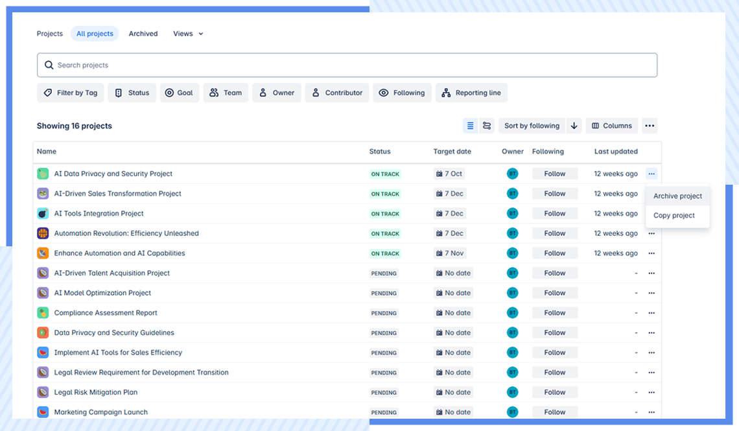Follow the AI Tools Integration Project
The image size is (739, 431).
(554, 213)
